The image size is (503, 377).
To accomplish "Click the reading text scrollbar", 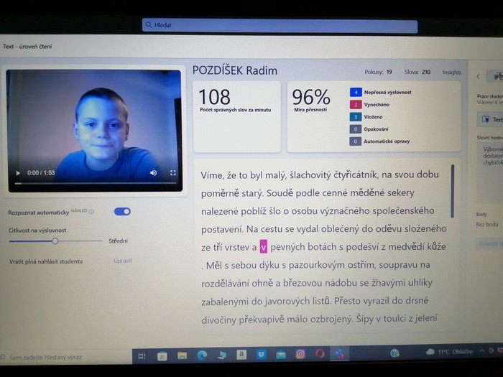I will coord(452,191).
